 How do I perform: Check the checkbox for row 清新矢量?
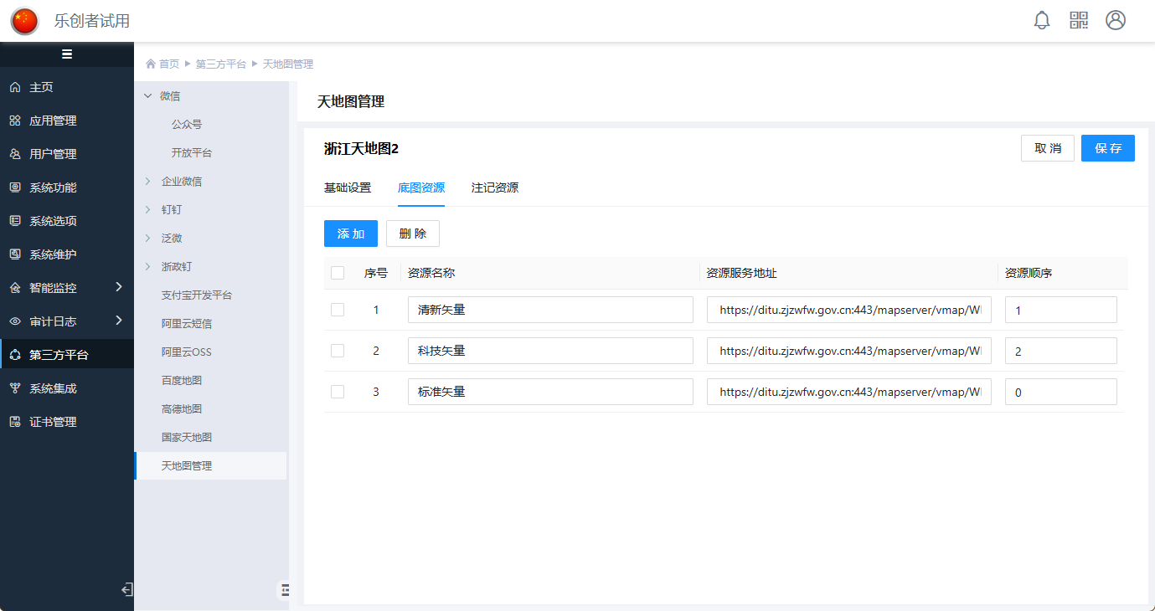(338, 310)
